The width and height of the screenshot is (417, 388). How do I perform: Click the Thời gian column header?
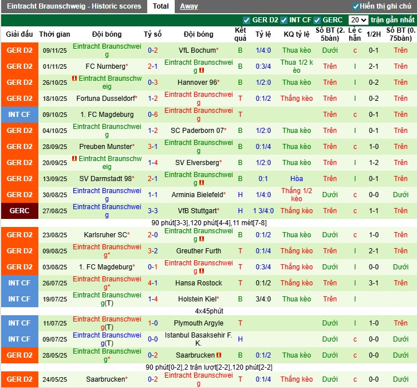click(54, 34)
